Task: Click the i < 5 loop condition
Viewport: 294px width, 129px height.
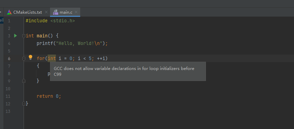Action: point(85,58)
